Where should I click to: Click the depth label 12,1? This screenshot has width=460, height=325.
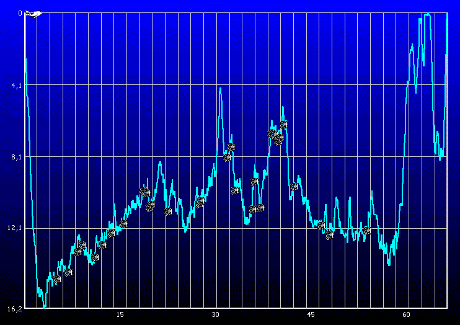pyautogui.click(x=15, y=228)
